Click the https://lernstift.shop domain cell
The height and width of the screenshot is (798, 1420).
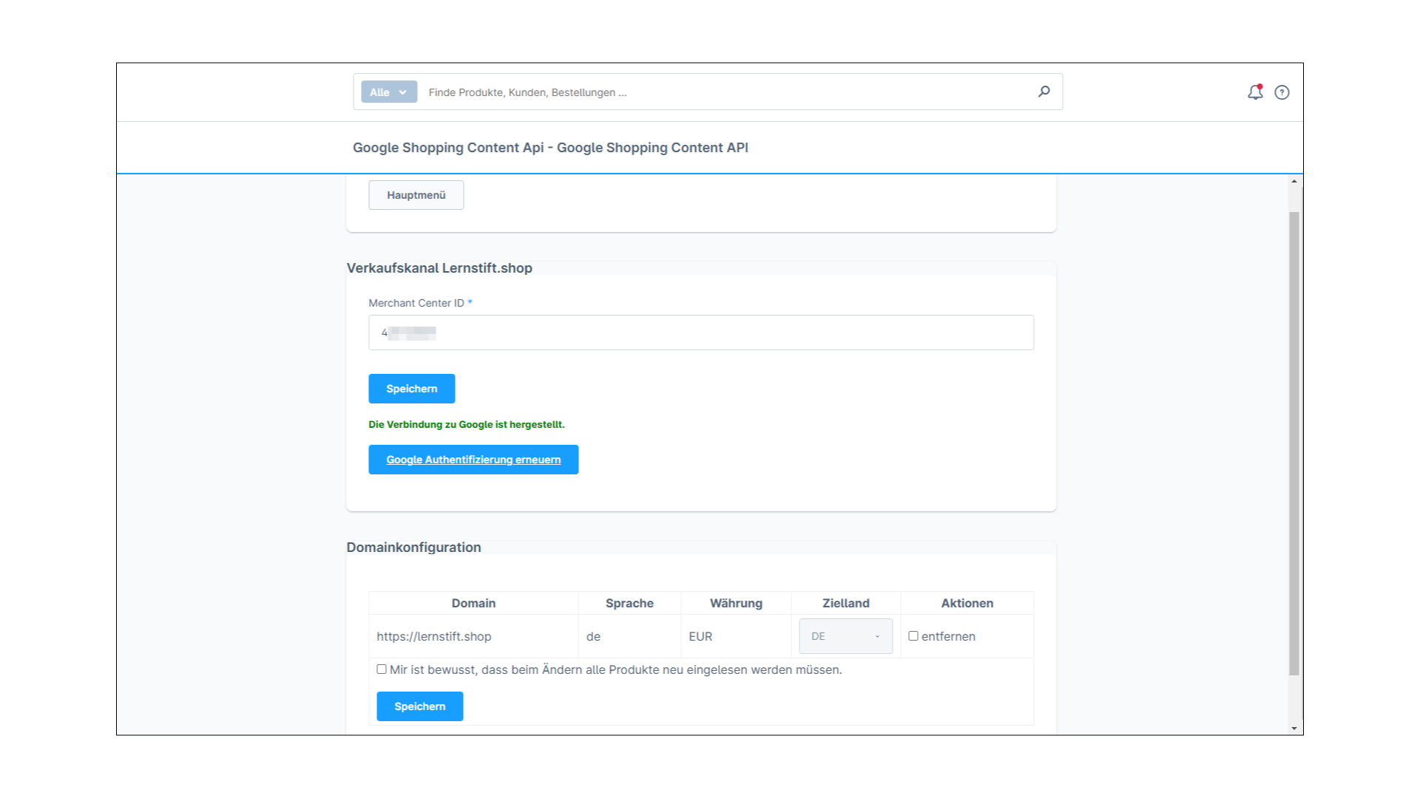473,636
